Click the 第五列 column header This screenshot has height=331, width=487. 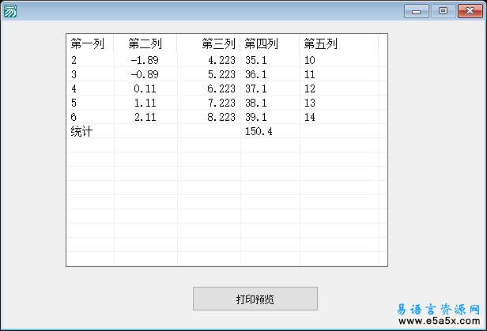click(321, 44)
